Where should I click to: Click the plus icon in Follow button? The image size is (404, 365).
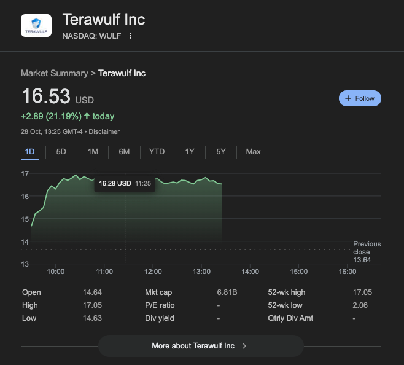coord(348,98)
